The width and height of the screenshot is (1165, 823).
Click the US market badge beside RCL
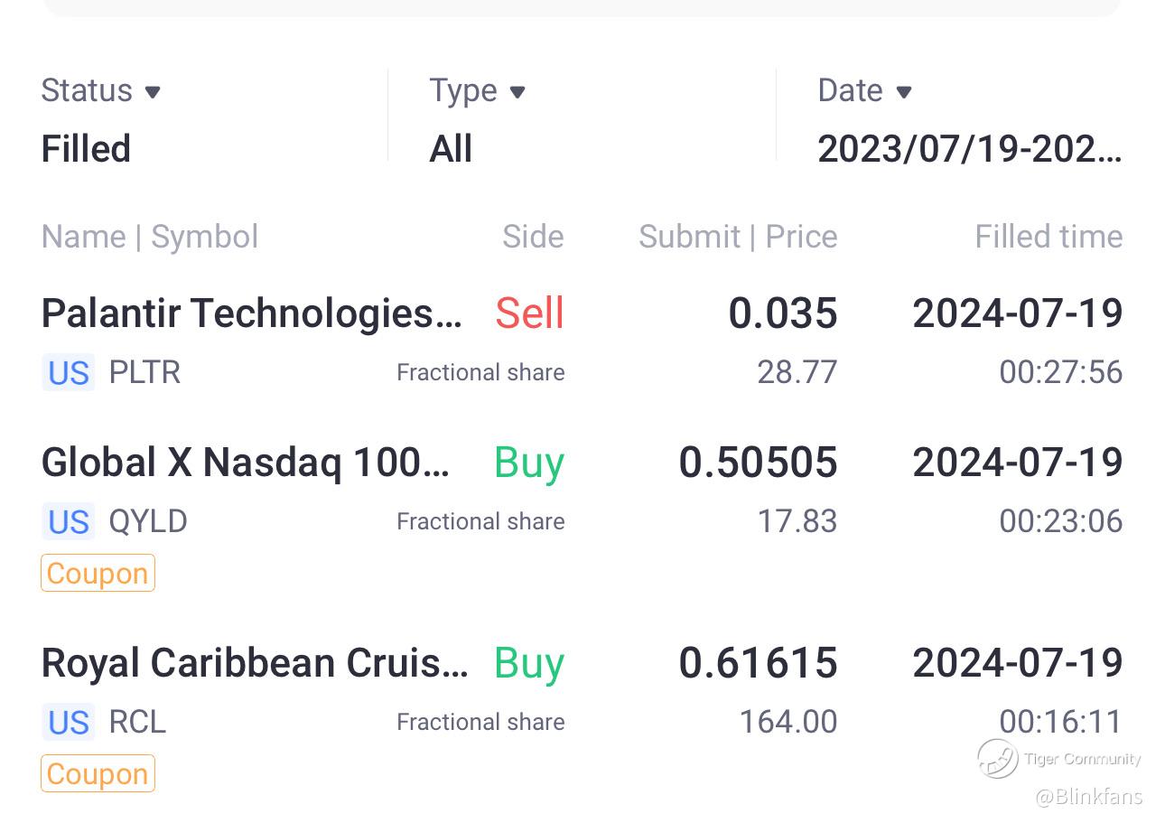[x=69, y=722]
